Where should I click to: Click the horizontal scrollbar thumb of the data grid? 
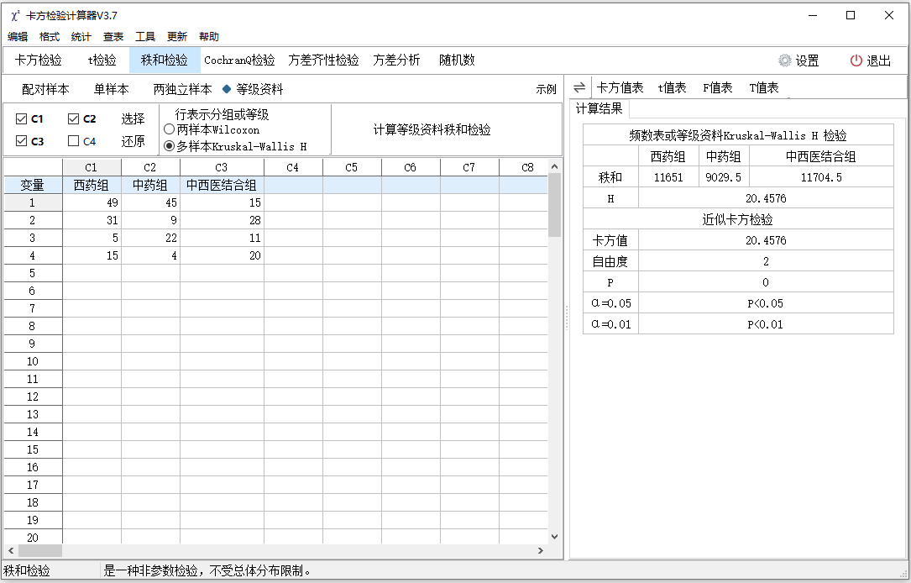(40, 550)
